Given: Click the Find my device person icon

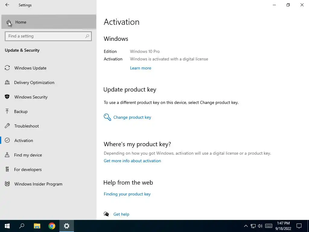Looking at the screenshot, I should [7, 155].
